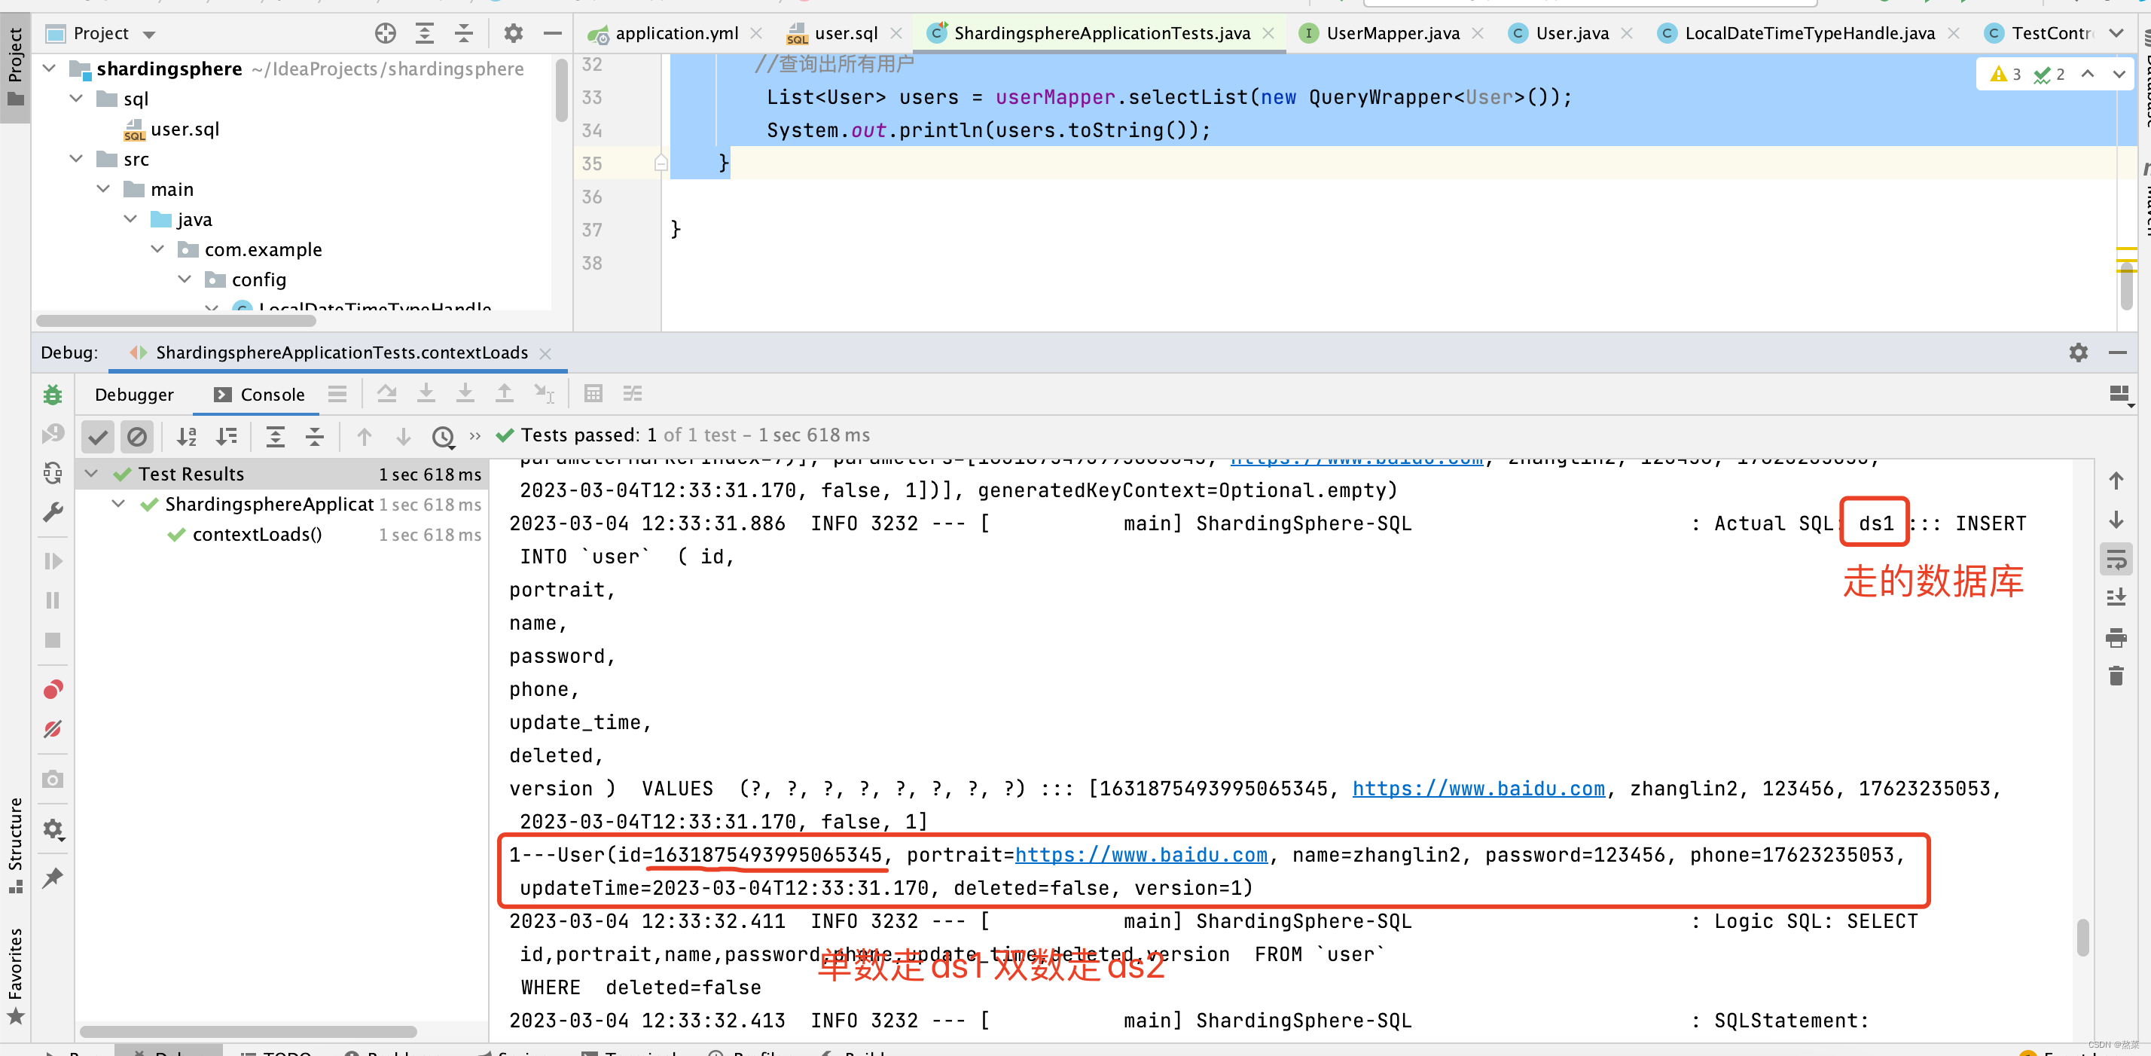Click step into debugger icon

(426, 393)
